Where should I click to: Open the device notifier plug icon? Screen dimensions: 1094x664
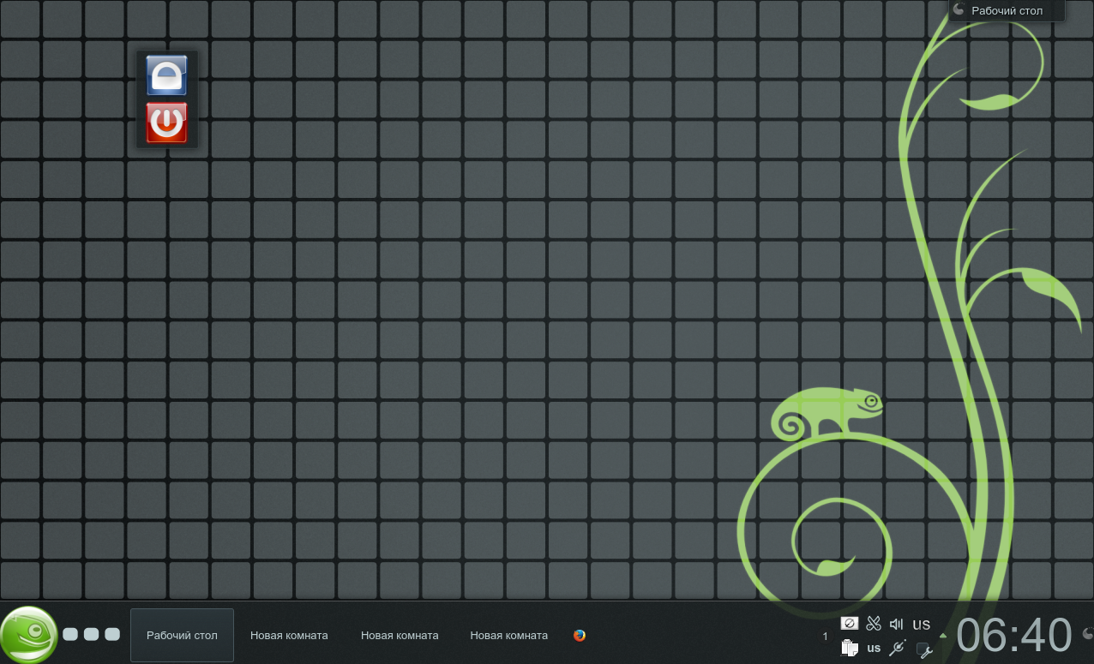tap(898, 648)
